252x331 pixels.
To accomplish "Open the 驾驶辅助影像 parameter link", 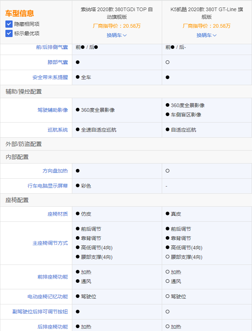I will (x=52, y=110).
